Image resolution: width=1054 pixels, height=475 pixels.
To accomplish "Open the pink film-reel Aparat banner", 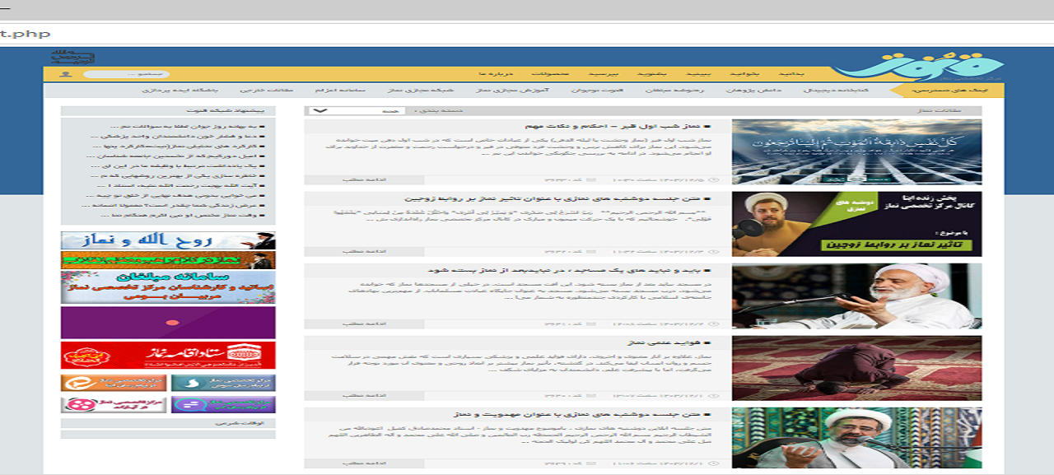I will (x=114, y=405).
